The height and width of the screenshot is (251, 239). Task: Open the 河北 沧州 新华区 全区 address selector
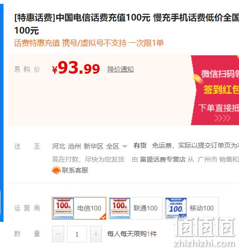pos(86,146)
